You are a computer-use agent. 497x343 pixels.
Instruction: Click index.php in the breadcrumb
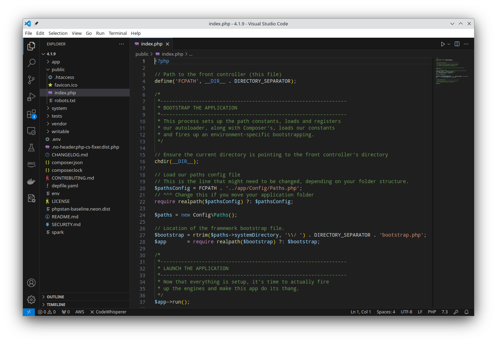click(x=172, y=54)
